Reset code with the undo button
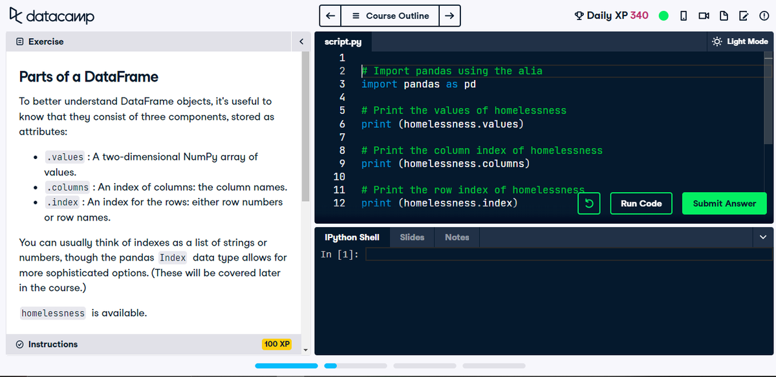 pos(588,204)
